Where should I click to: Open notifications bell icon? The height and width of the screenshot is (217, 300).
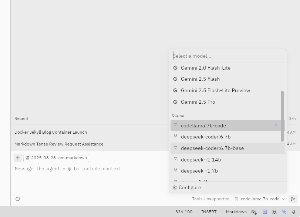(x=294, y=212)
